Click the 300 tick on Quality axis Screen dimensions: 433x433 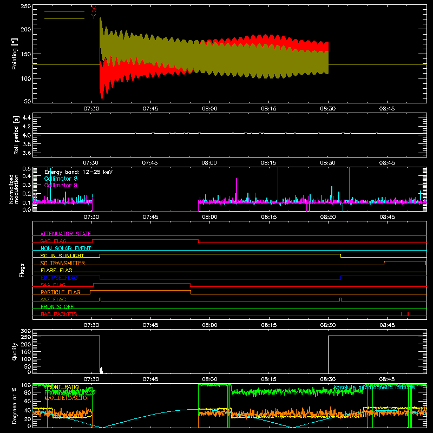(x=25, y=331)
